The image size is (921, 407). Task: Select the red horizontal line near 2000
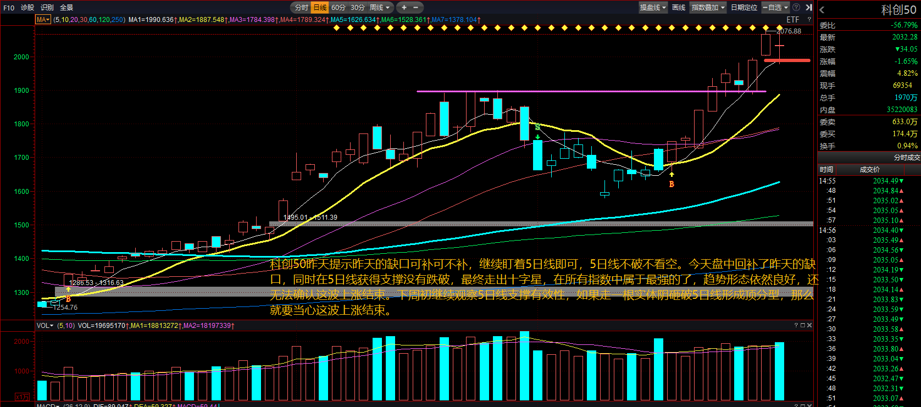coord(787,60)
